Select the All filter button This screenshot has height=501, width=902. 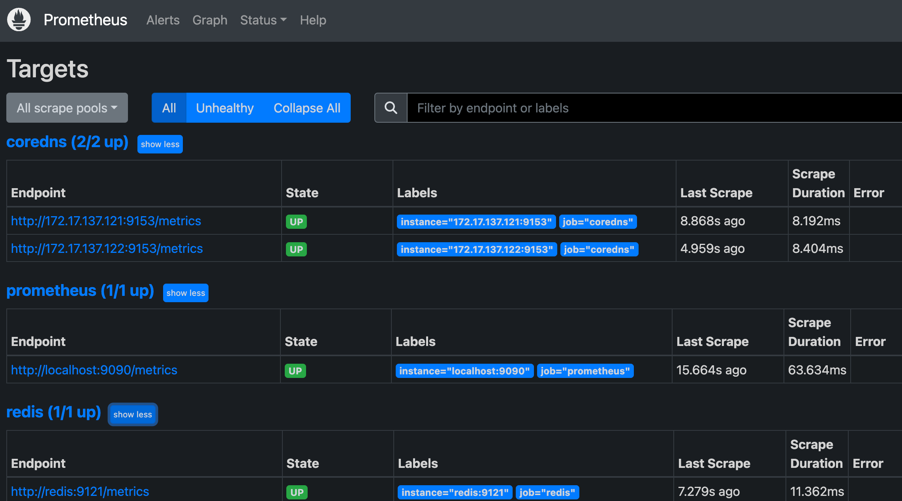(169, 108)
